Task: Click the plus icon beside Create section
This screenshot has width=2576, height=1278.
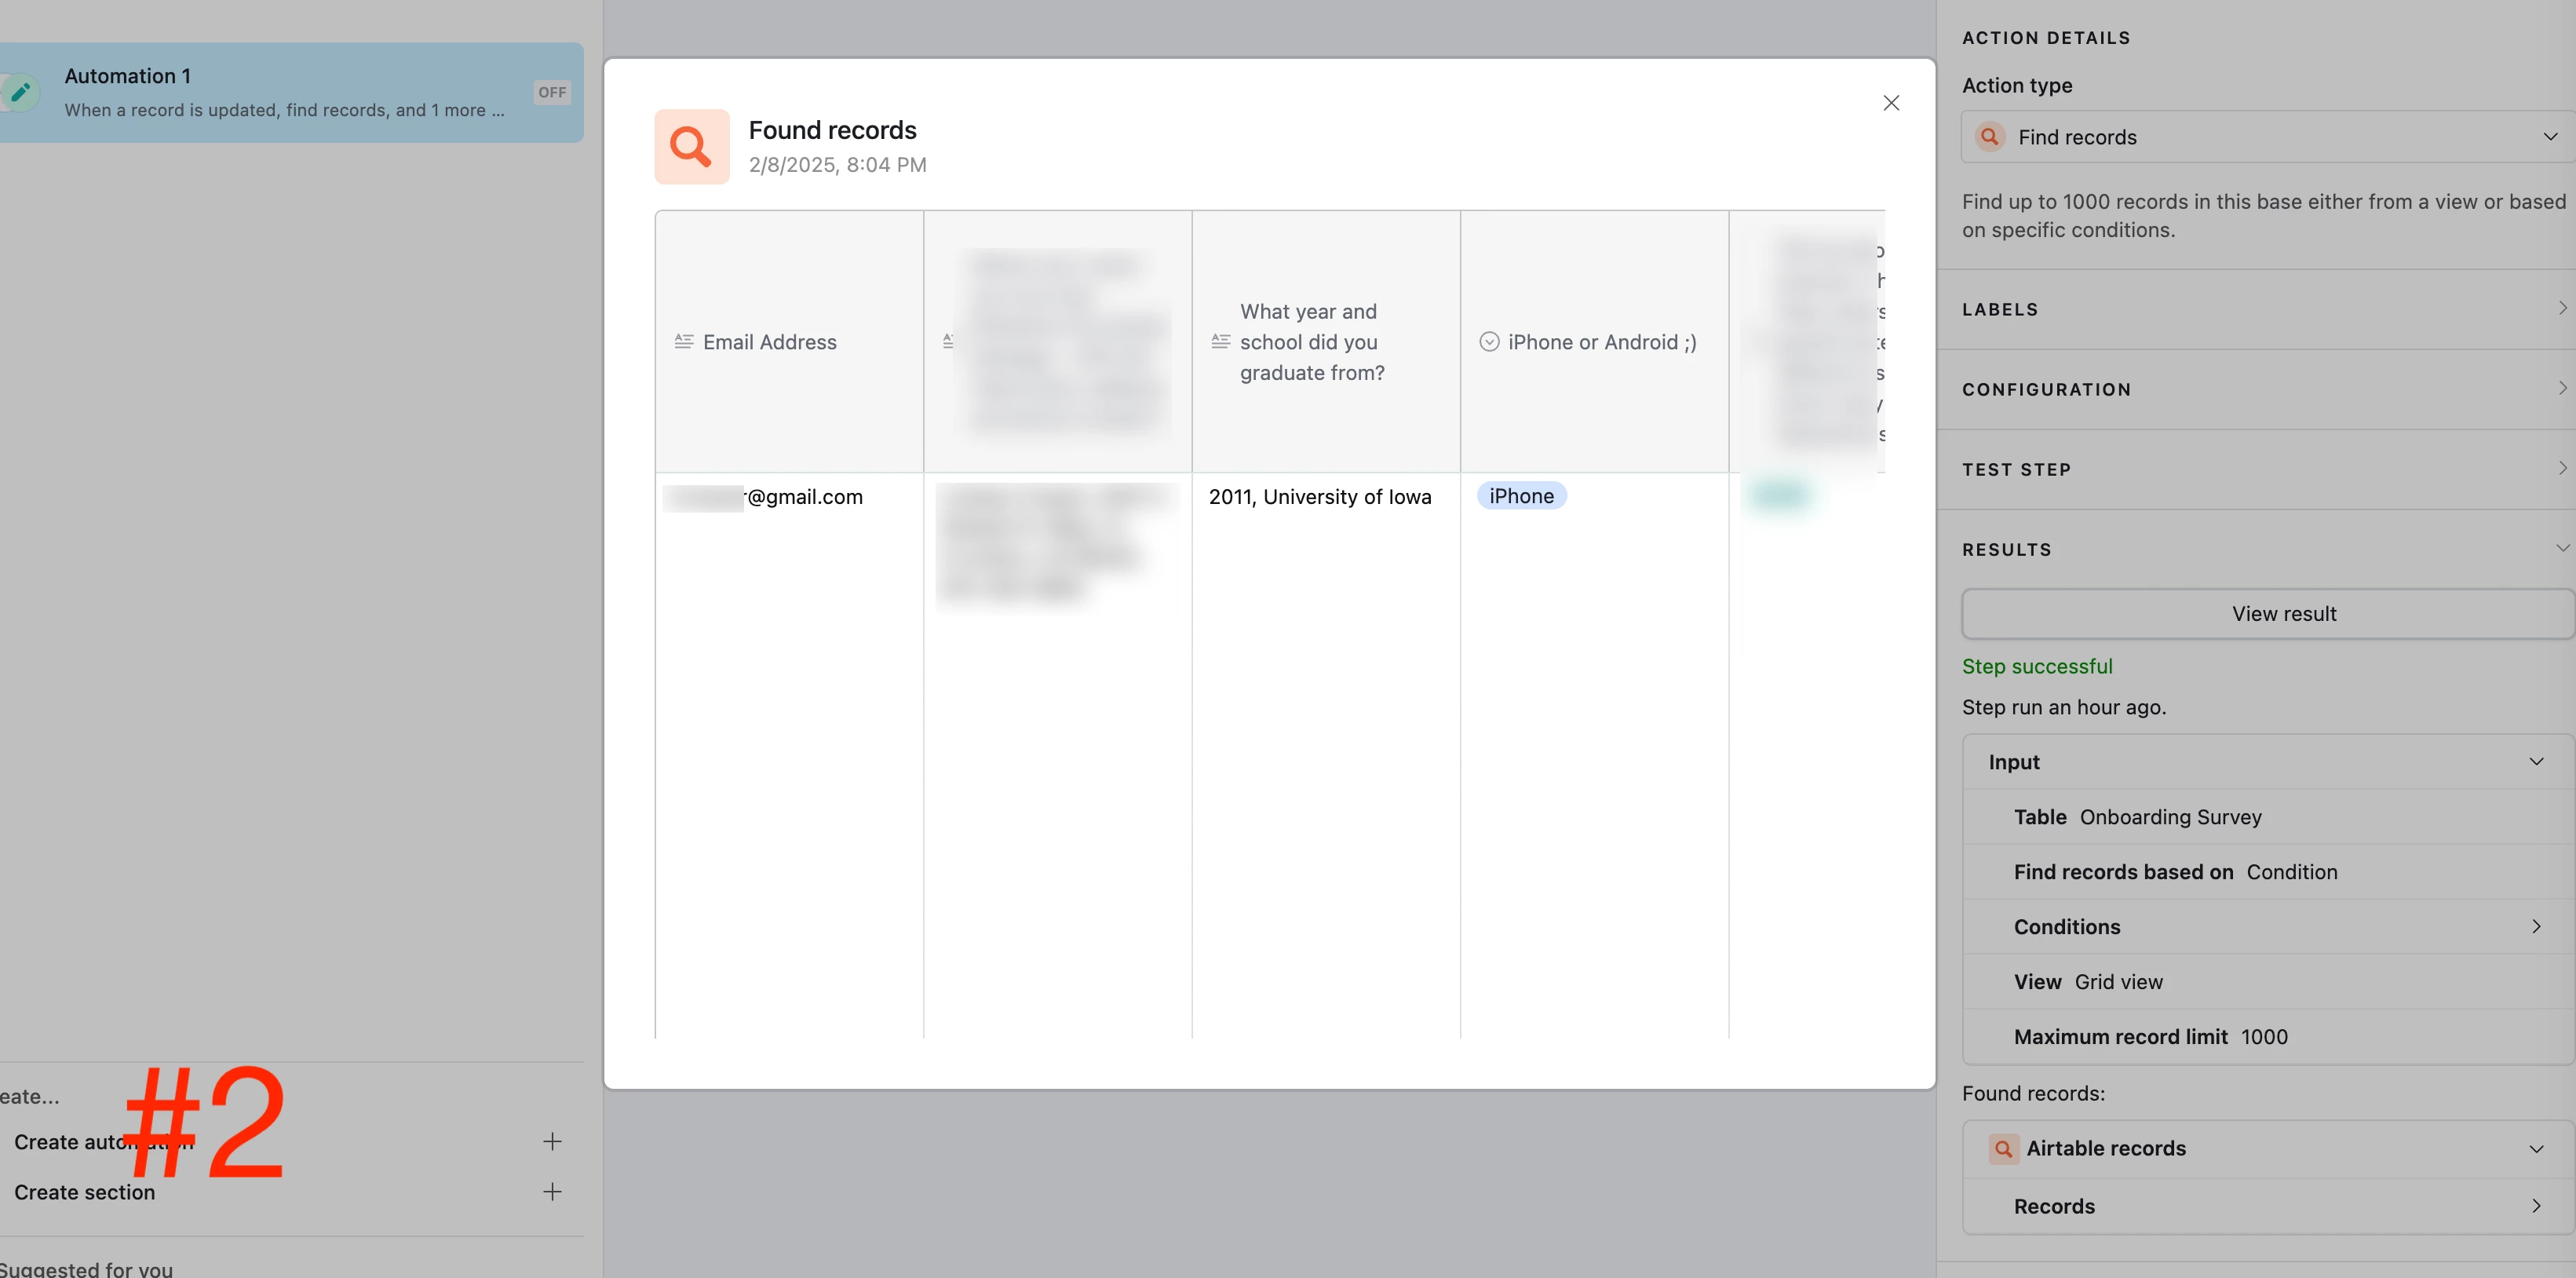Action: (x=552, y=1191)
